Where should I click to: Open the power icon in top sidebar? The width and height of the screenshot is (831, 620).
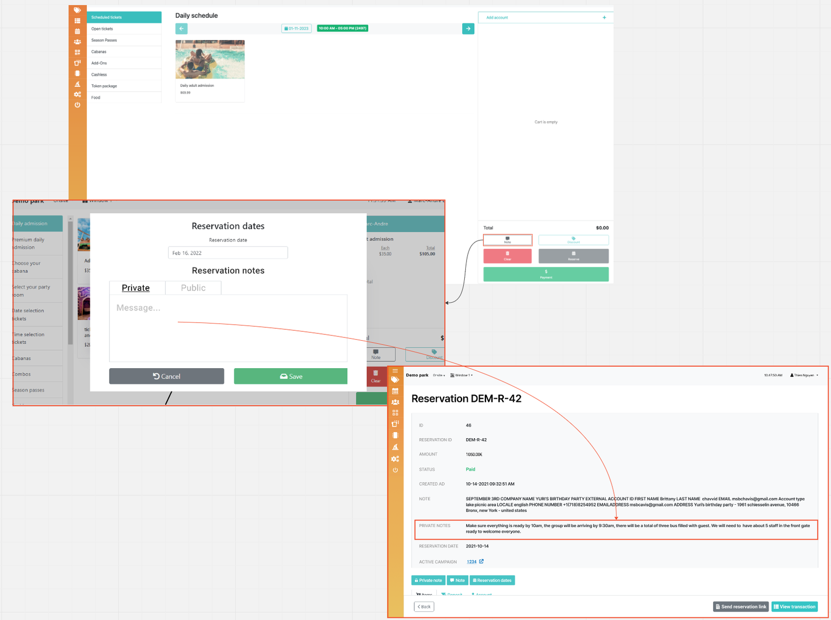pyautogui.click(x=77, y=105)
